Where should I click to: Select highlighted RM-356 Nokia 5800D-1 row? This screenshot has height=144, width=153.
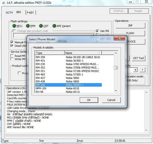point(68,85)
